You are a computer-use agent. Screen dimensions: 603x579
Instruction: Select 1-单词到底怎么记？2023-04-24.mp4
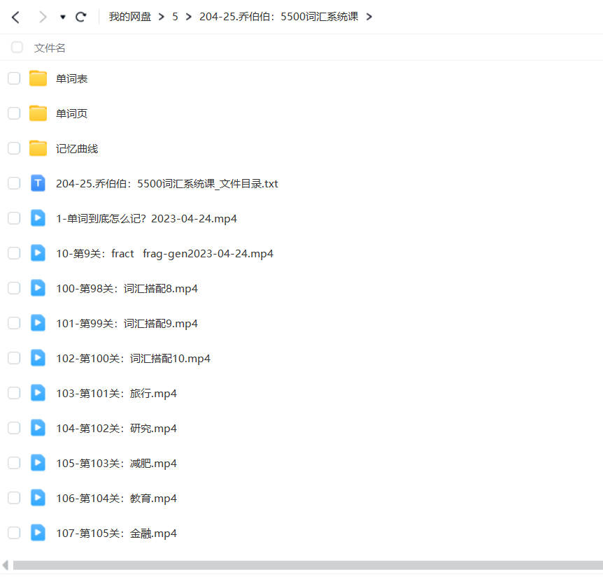click(x=146, y=219)
